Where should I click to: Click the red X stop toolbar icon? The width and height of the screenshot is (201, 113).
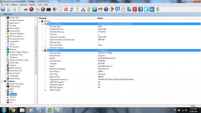point(32,9)
